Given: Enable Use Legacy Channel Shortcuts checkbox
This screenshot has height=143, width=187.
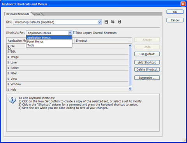Looking at the screenshot, I should coord(75,33).
